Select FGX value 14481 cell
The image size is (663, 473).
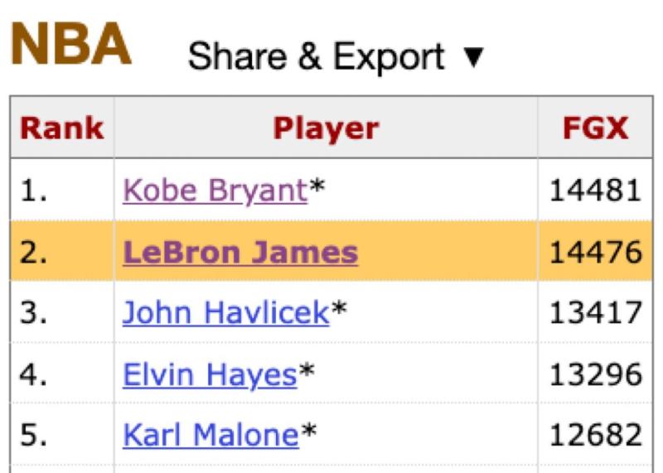(x=595, y=191)
